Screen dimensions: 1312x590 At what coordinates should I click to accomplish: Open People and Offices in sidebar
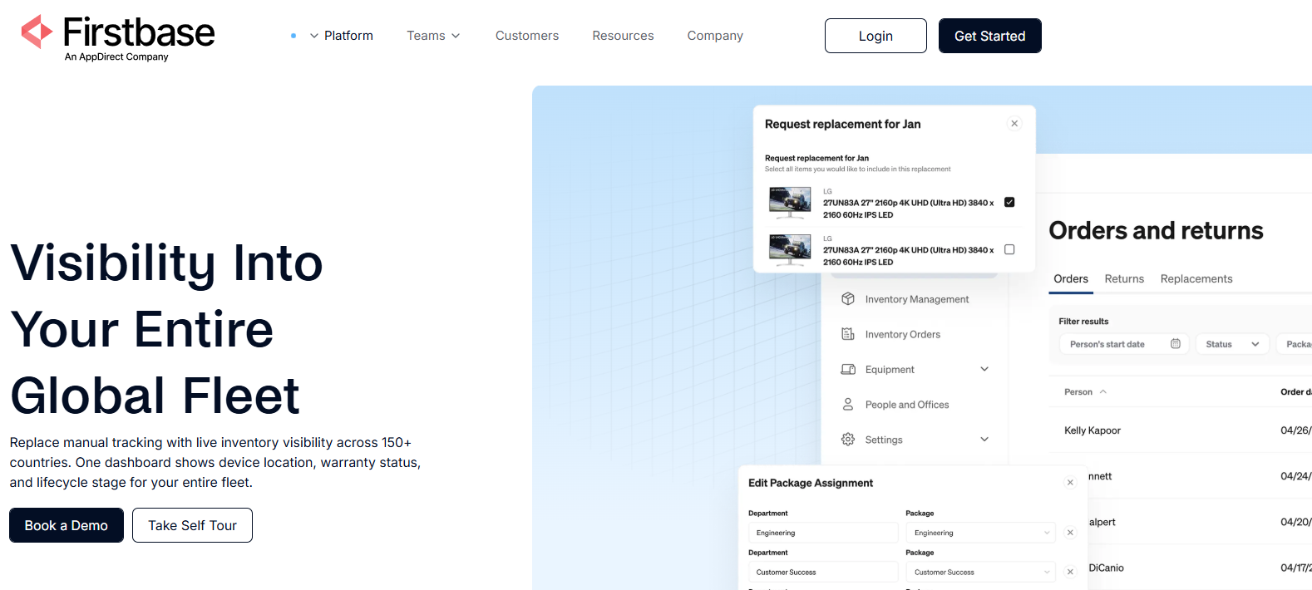907,405
